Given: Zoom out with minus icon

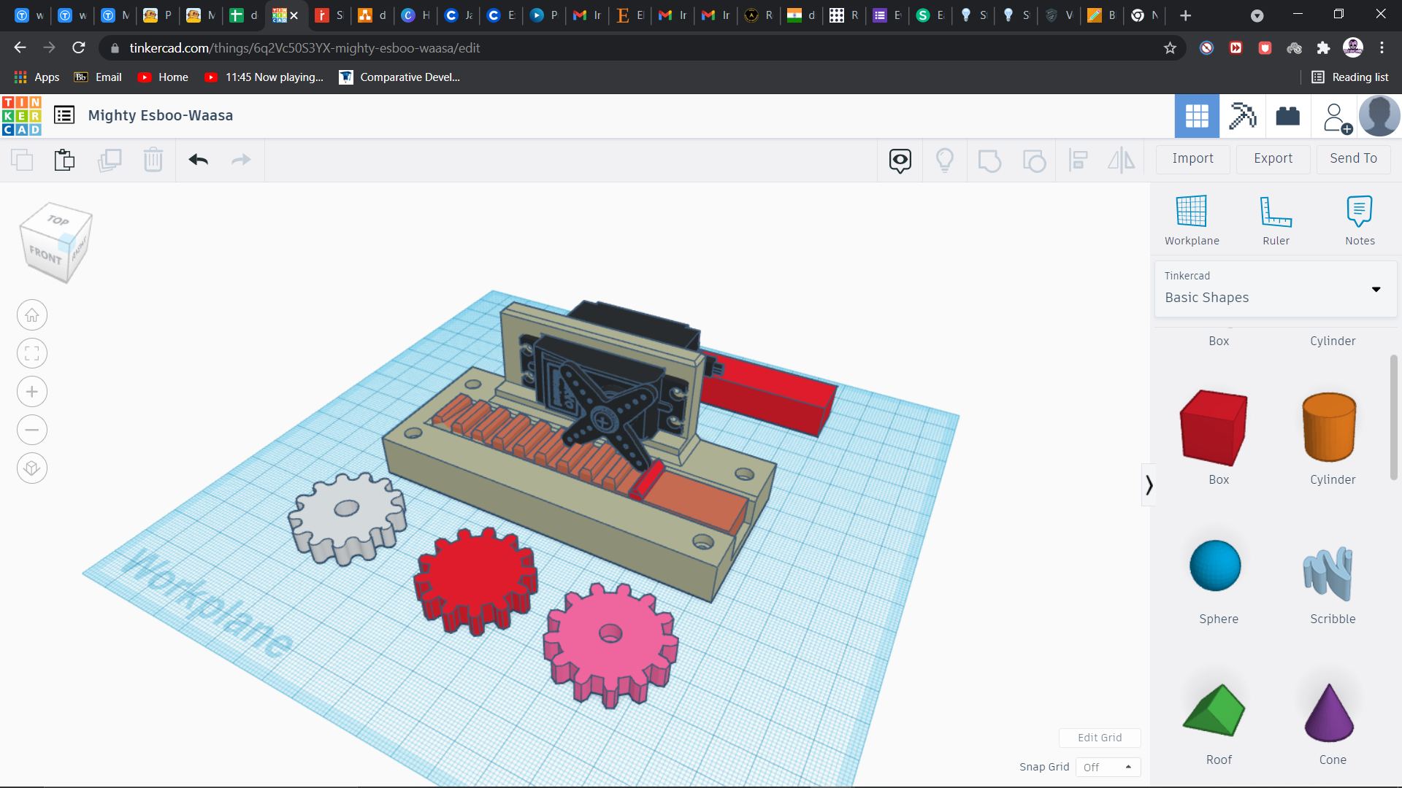Looking at the screenshot, I should 32,430.
